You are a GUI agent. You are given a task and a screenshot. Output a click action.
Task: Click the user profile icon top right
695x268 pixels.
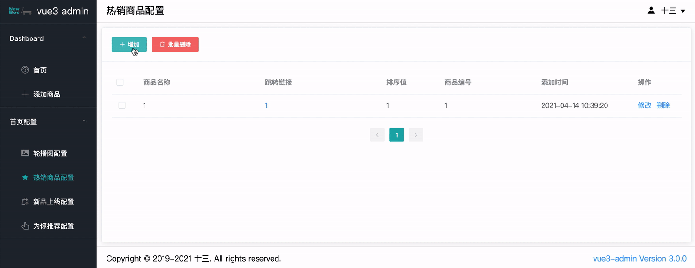point(651,10)
